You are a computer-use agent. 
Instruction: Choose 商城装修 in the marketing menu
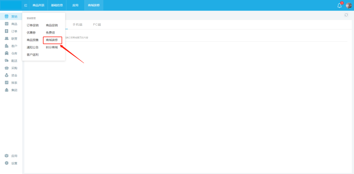tap(52, 40)
